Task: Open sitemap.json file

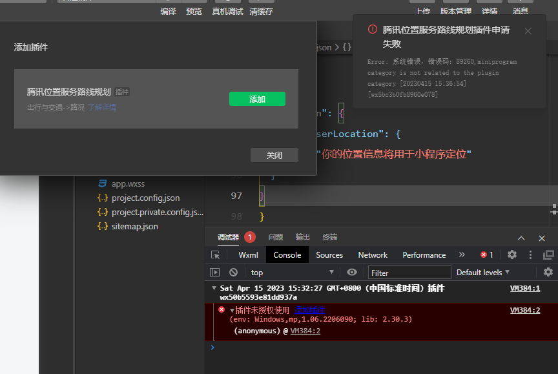Action: point(134,226)
